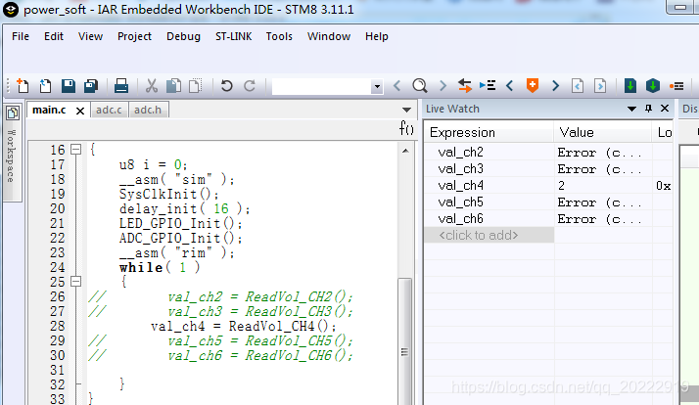Close the main.c tab
This screenshot has width=699, height=405.
[80, 111]
